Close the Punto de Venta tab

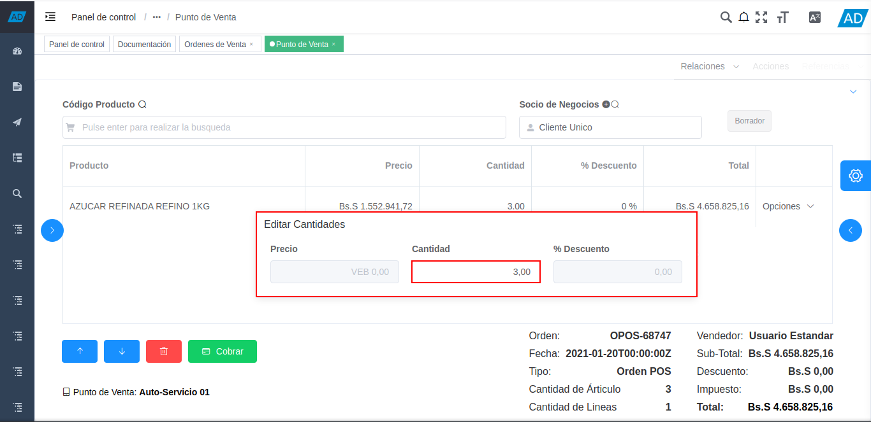pyautogui.click(x=333, y=45)
